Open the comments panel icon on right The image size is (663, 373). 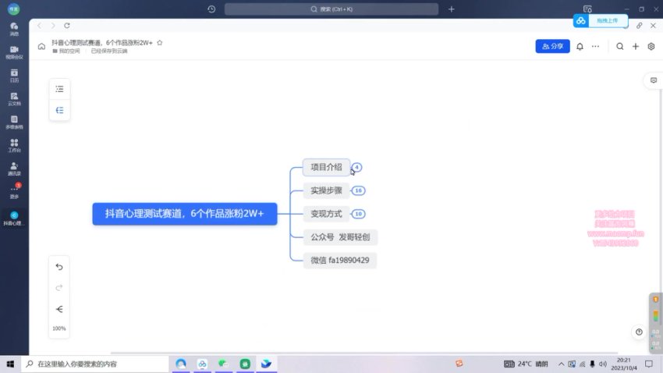(653, 80)
